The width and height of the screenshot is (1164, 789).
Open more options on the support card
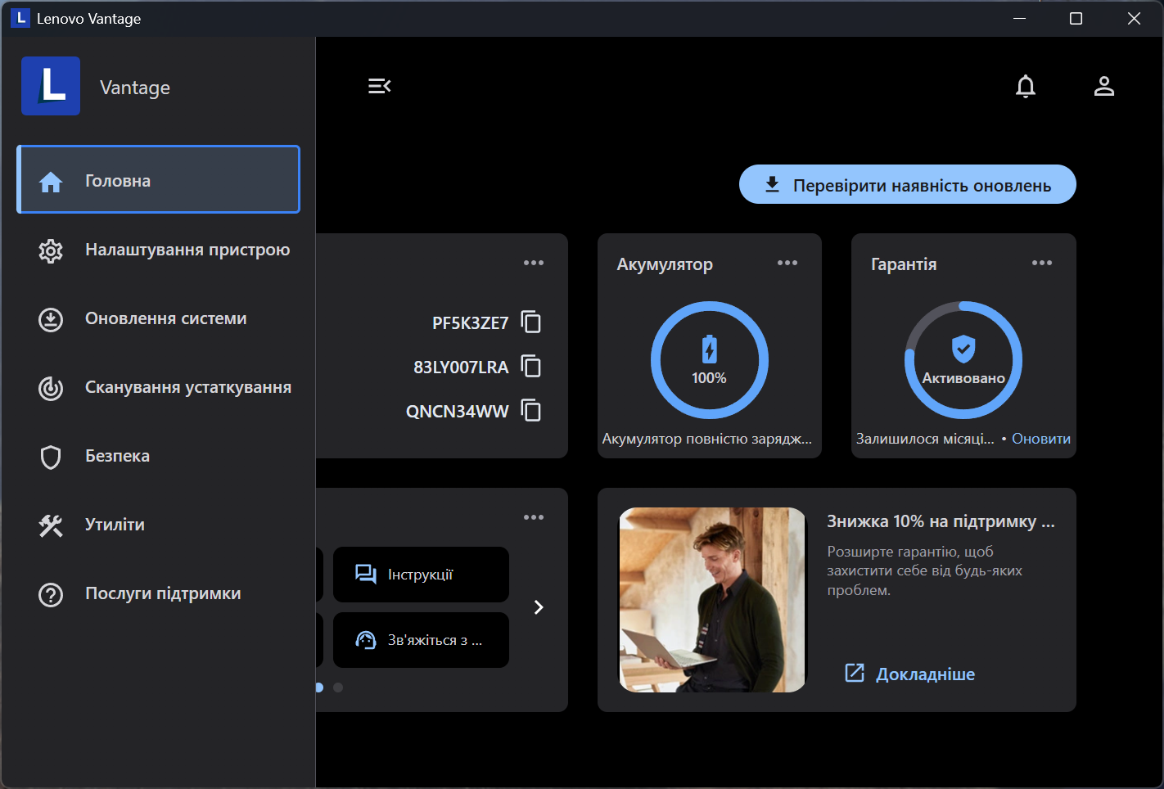point(534,517)
